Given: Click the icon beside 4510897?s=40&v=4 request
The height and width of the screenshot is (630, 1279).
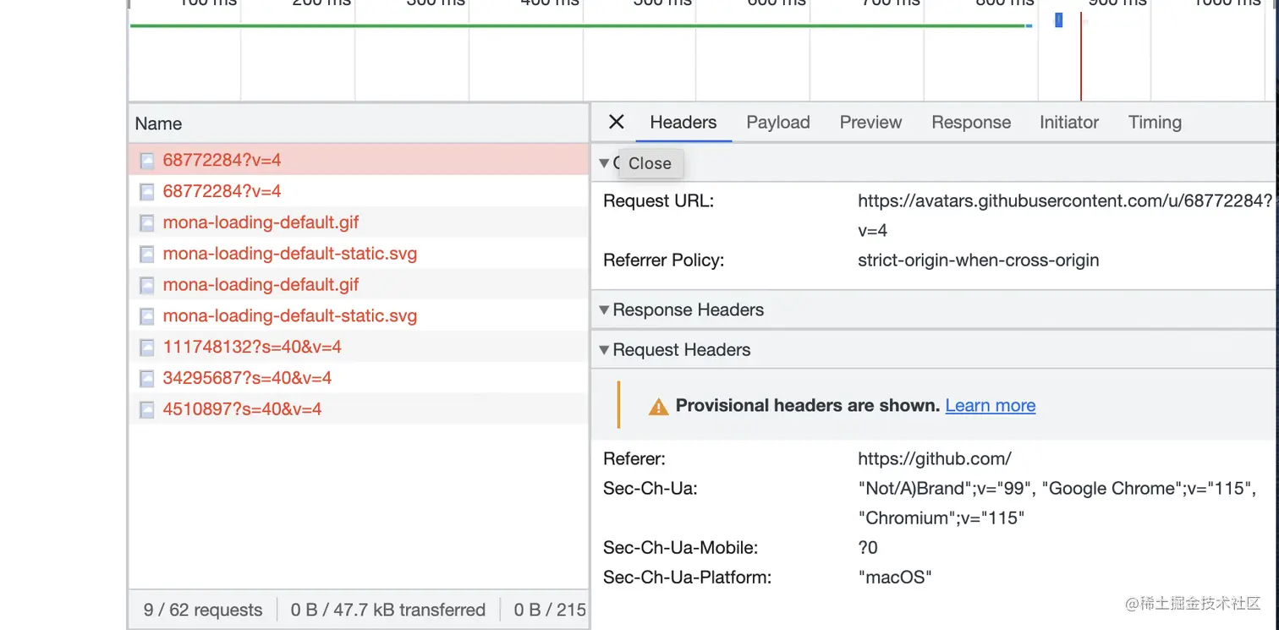Looking at the screenshot, I should (x=147, y=409).
